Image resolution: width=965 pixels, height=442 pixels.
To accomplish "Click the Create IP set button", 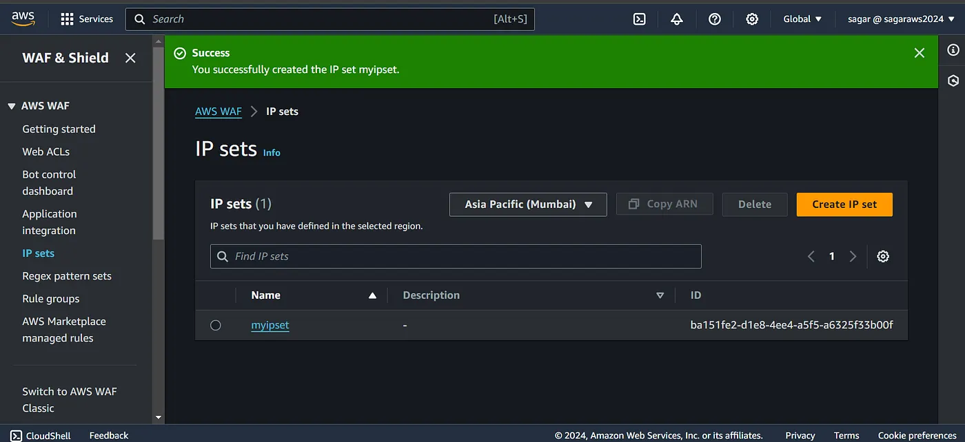I will tap(844, 204).
